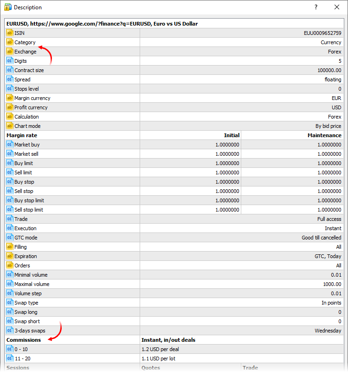Click the Maintenance margin column header
Viewport: 348px width, 372px height.
tap(324, 135)
